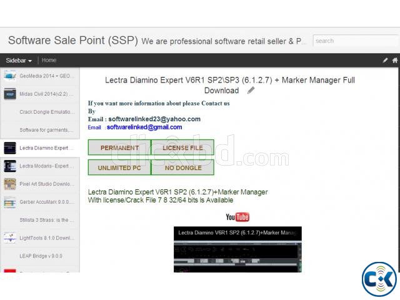Click the house home icon in navigation bar
The height and width of the screenshot is (300, 400).
(x=395, y=60)
